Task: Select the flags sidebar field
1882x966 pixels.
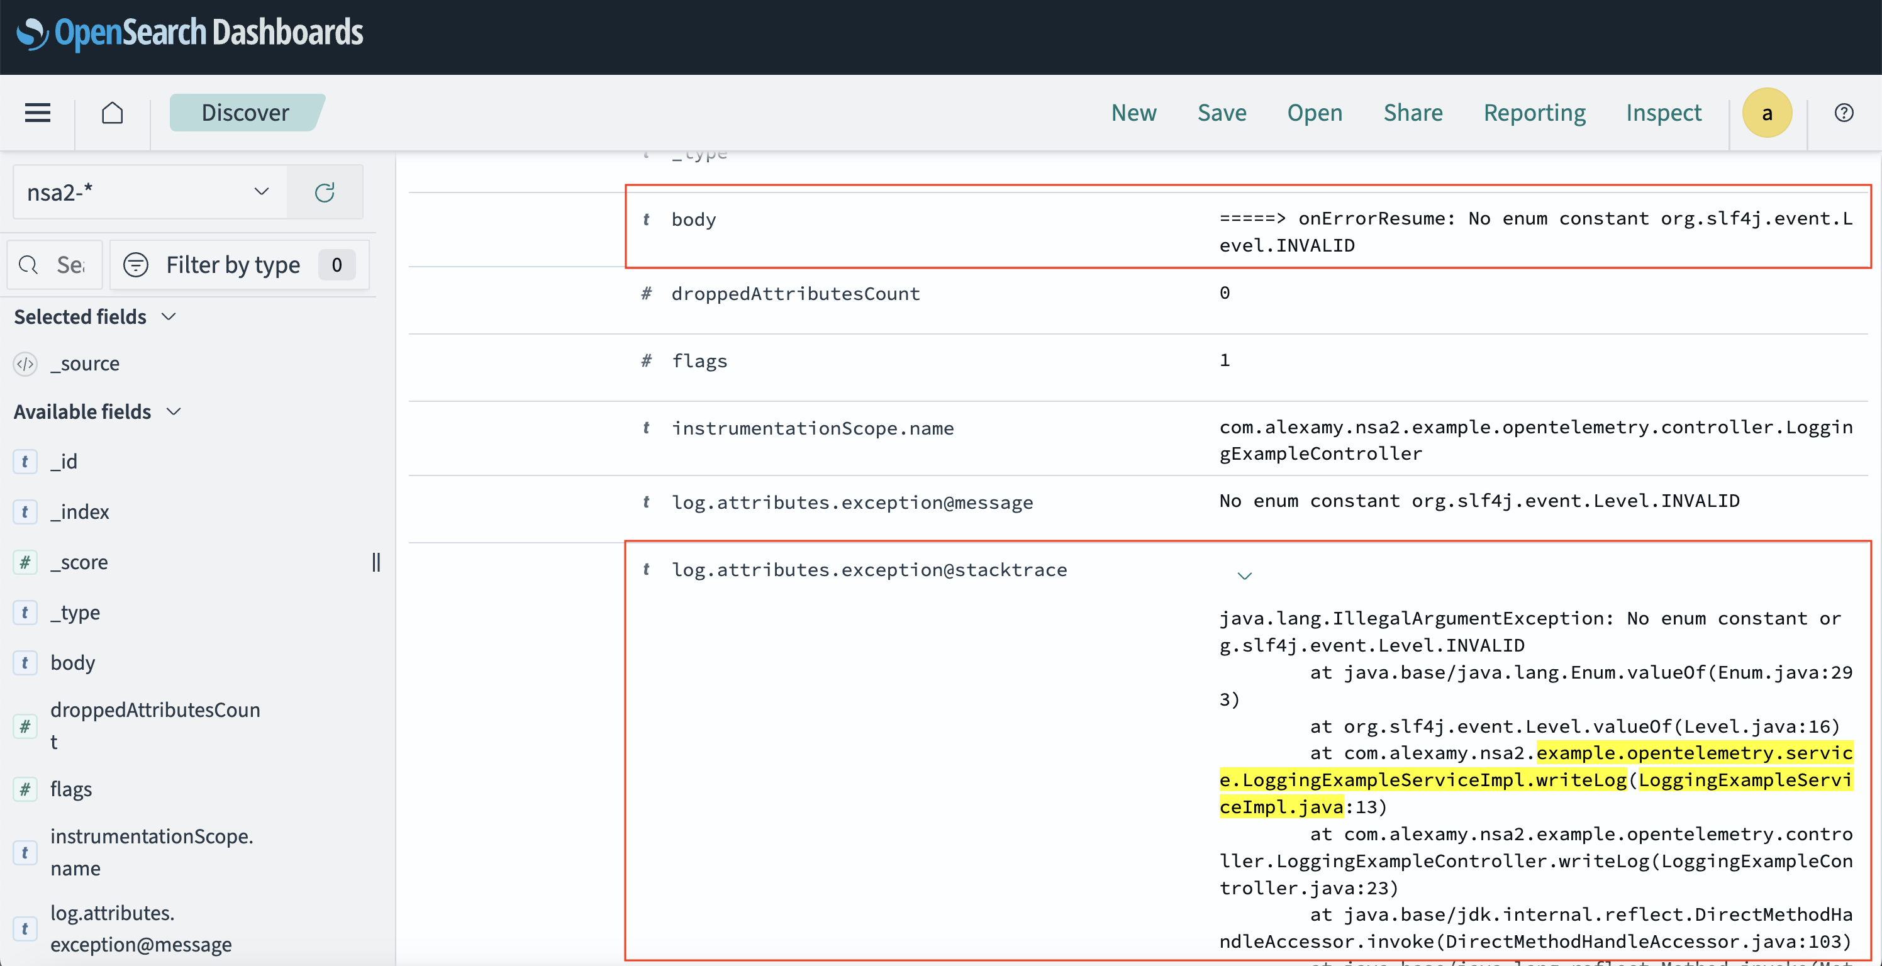Action: coord(71,789)
